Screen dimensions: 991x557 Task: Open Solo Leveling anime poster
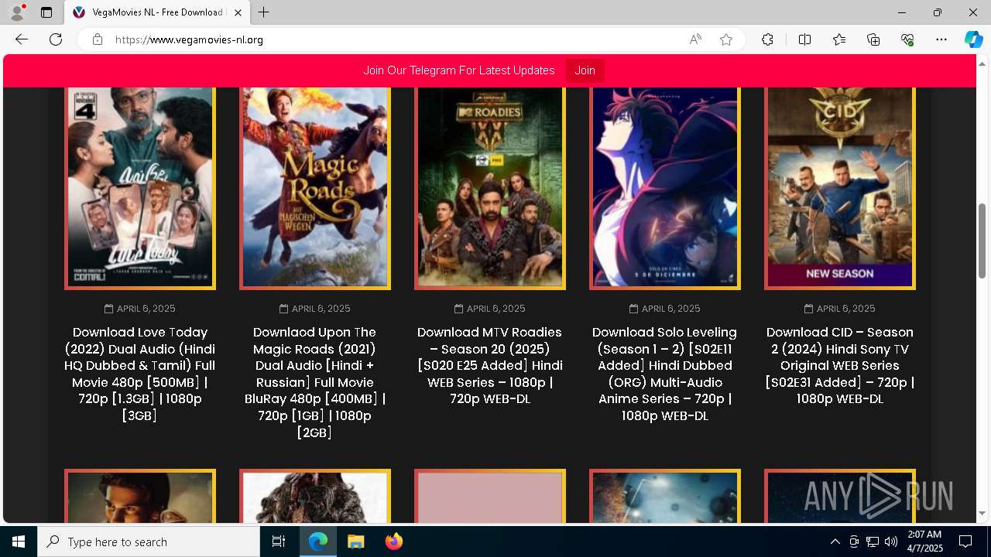(x=665, y=187)
